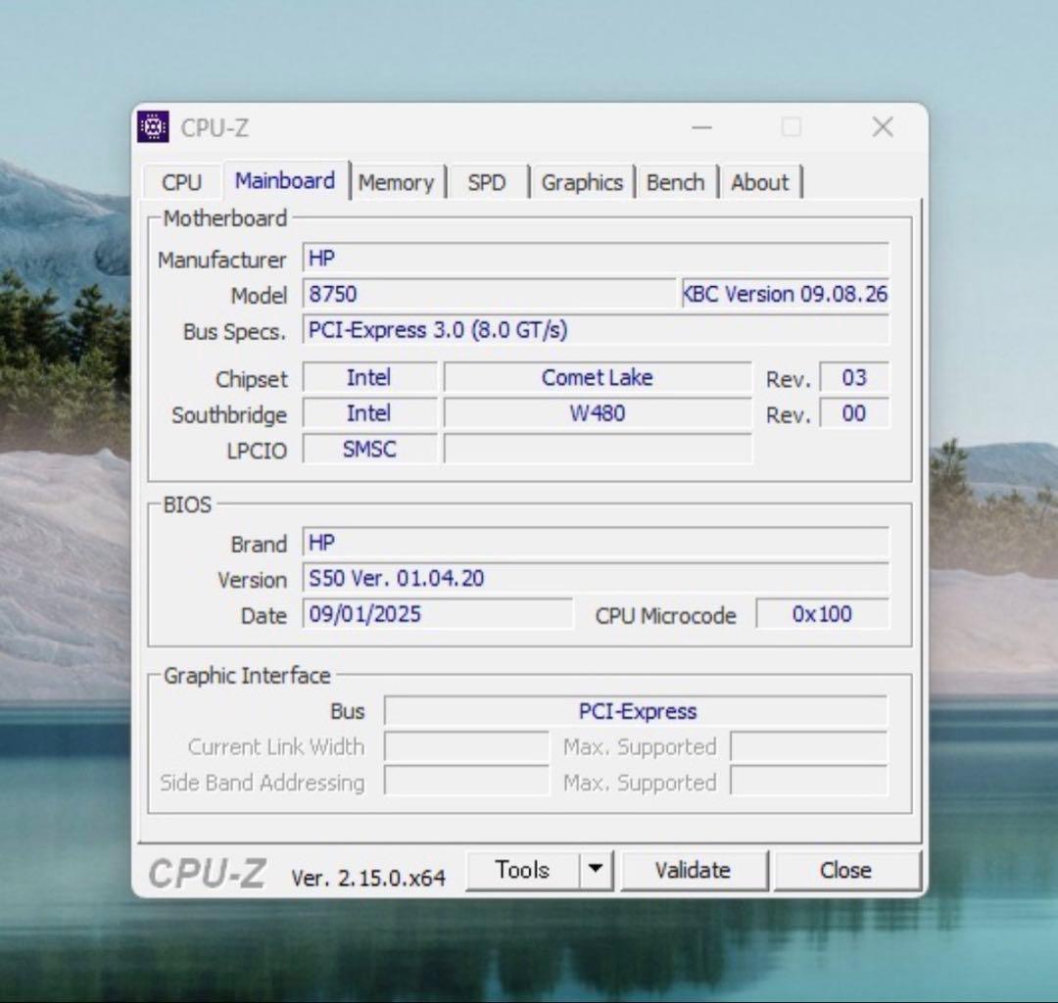Open the Memory tab
This screenshot has height=1003, width=1058.
point(397,181)
